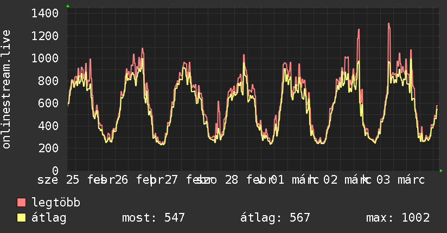Click the 0 y-axis label
Screen dimensions: 447x233
tap(55, 171)
